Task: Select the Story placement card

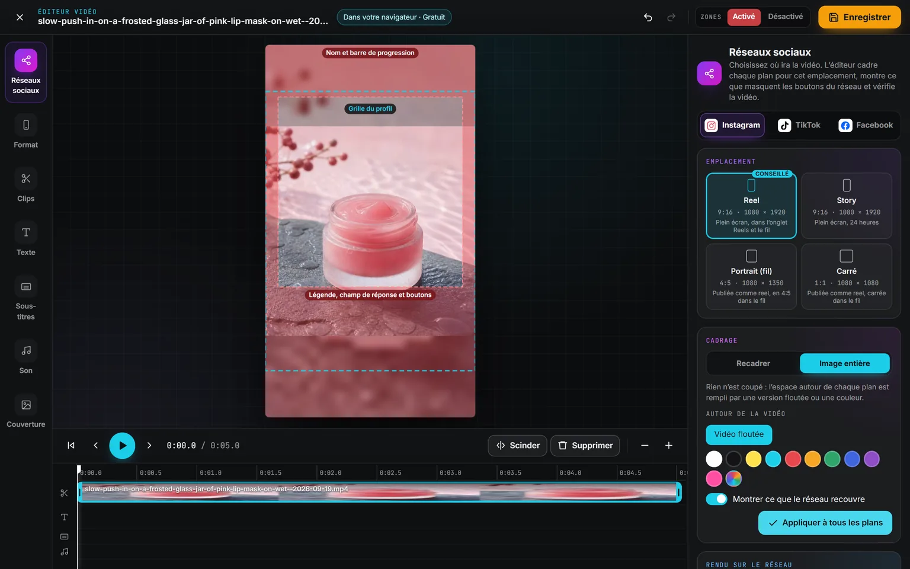Action: pyautogui.click(x=847, y=206)
